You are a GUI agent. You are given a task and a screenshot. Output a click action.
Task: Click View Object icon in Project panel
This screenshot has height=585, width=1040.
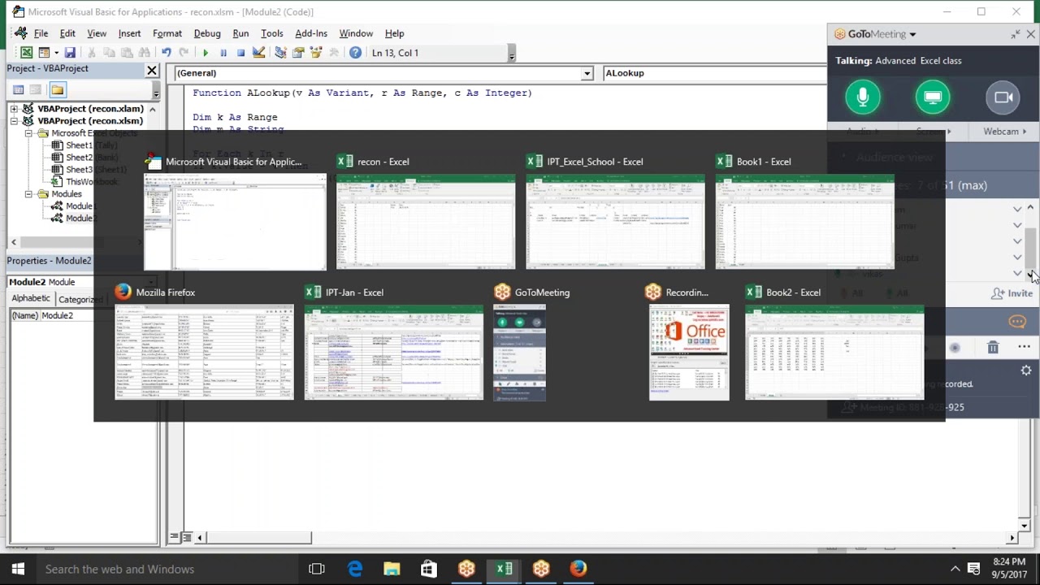36,89
